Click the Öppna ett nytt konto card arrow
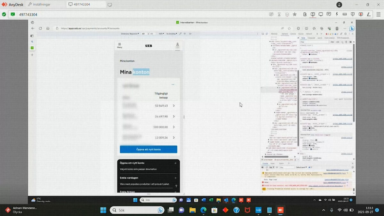Viewport: 384px width, 216px height. 175,163
